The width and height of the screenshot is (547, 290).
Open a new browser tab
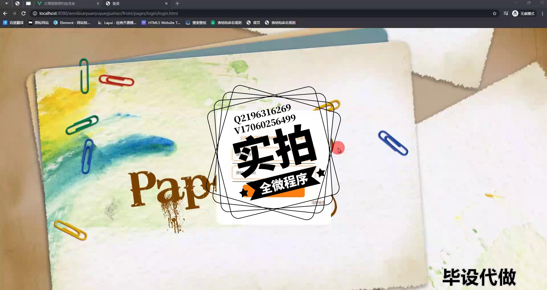pos(177,3)
